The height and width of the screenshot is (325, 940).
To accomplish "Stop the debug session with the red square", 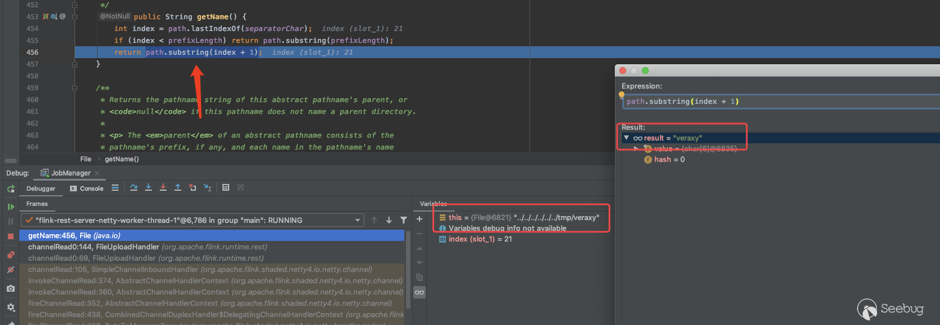I will click(11, 236).
